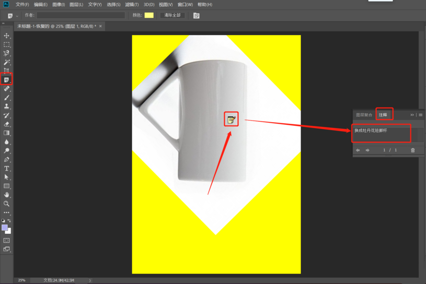
Task: Click the 清除全部 button
Action: click(x=172, y=16)
